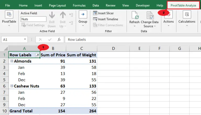Click the Grand Total label cell
Image resolution: width=201 pixels, height=115 pixels.
[x=24, y=111]
